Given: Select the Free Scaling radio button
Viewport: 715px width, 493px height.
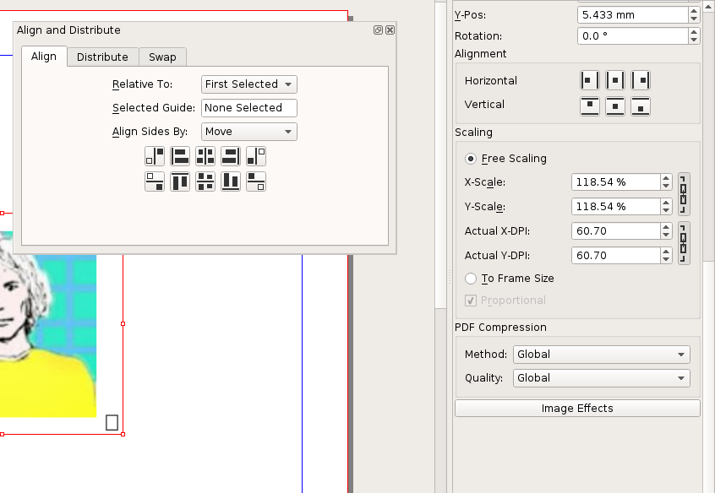Looking at the screenshot, I should [x=471, y=159].
